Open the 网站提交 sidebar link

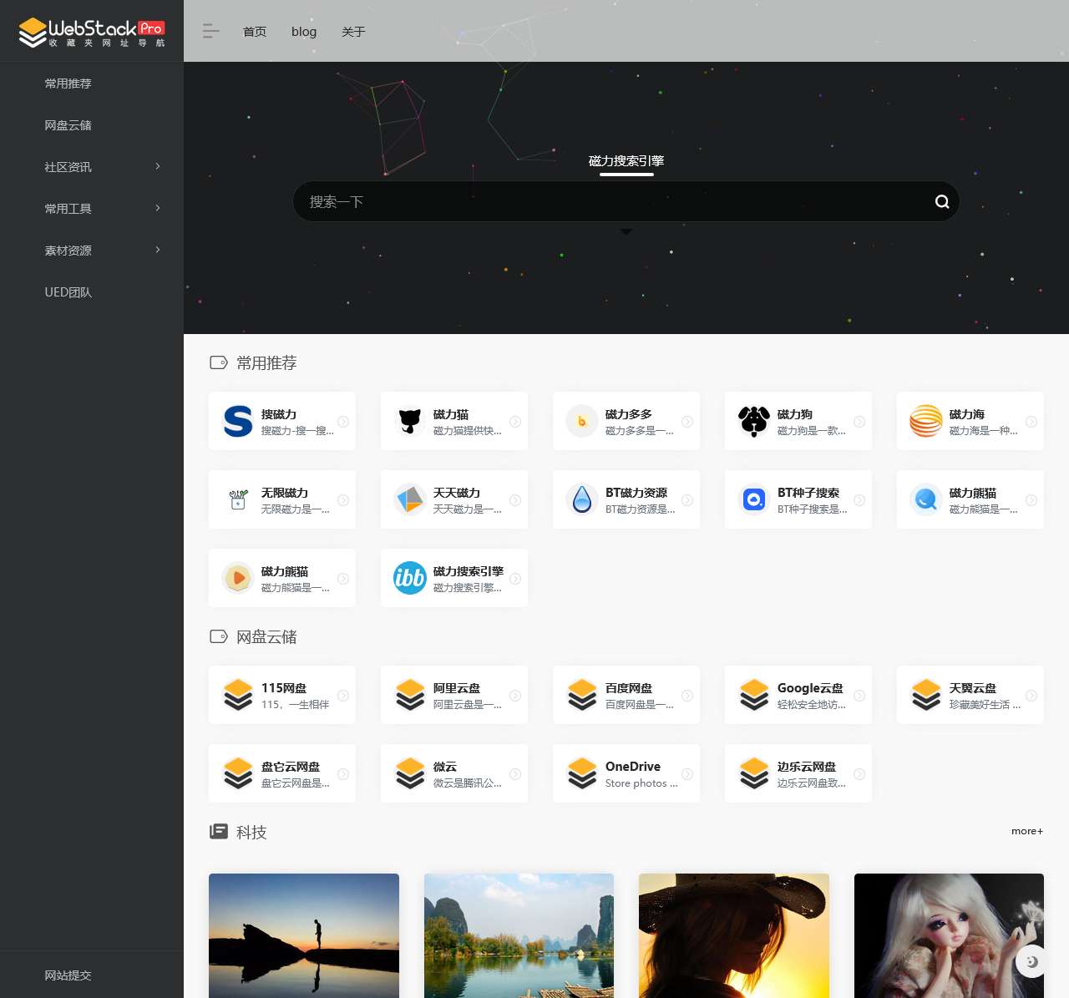click(68, 975)
